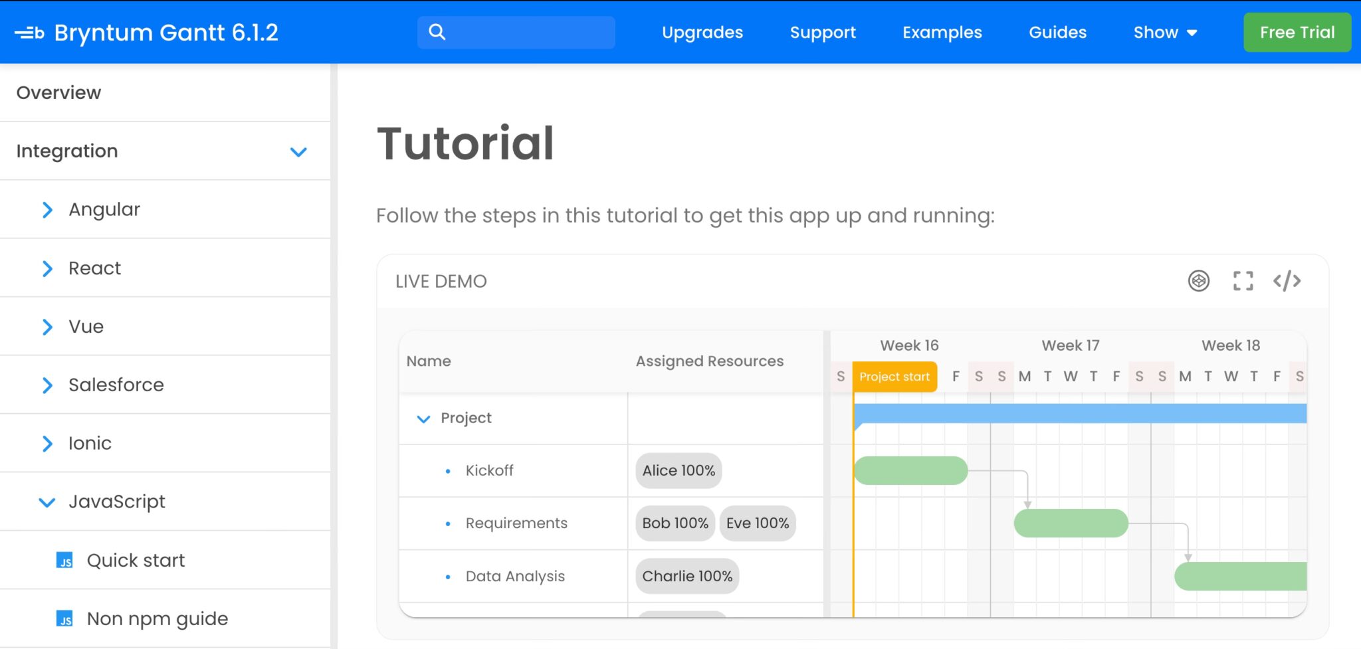This screenshot has height=649, width=1361.
Task: Click the Bryntum logo icon
Action: click(30, 33)
